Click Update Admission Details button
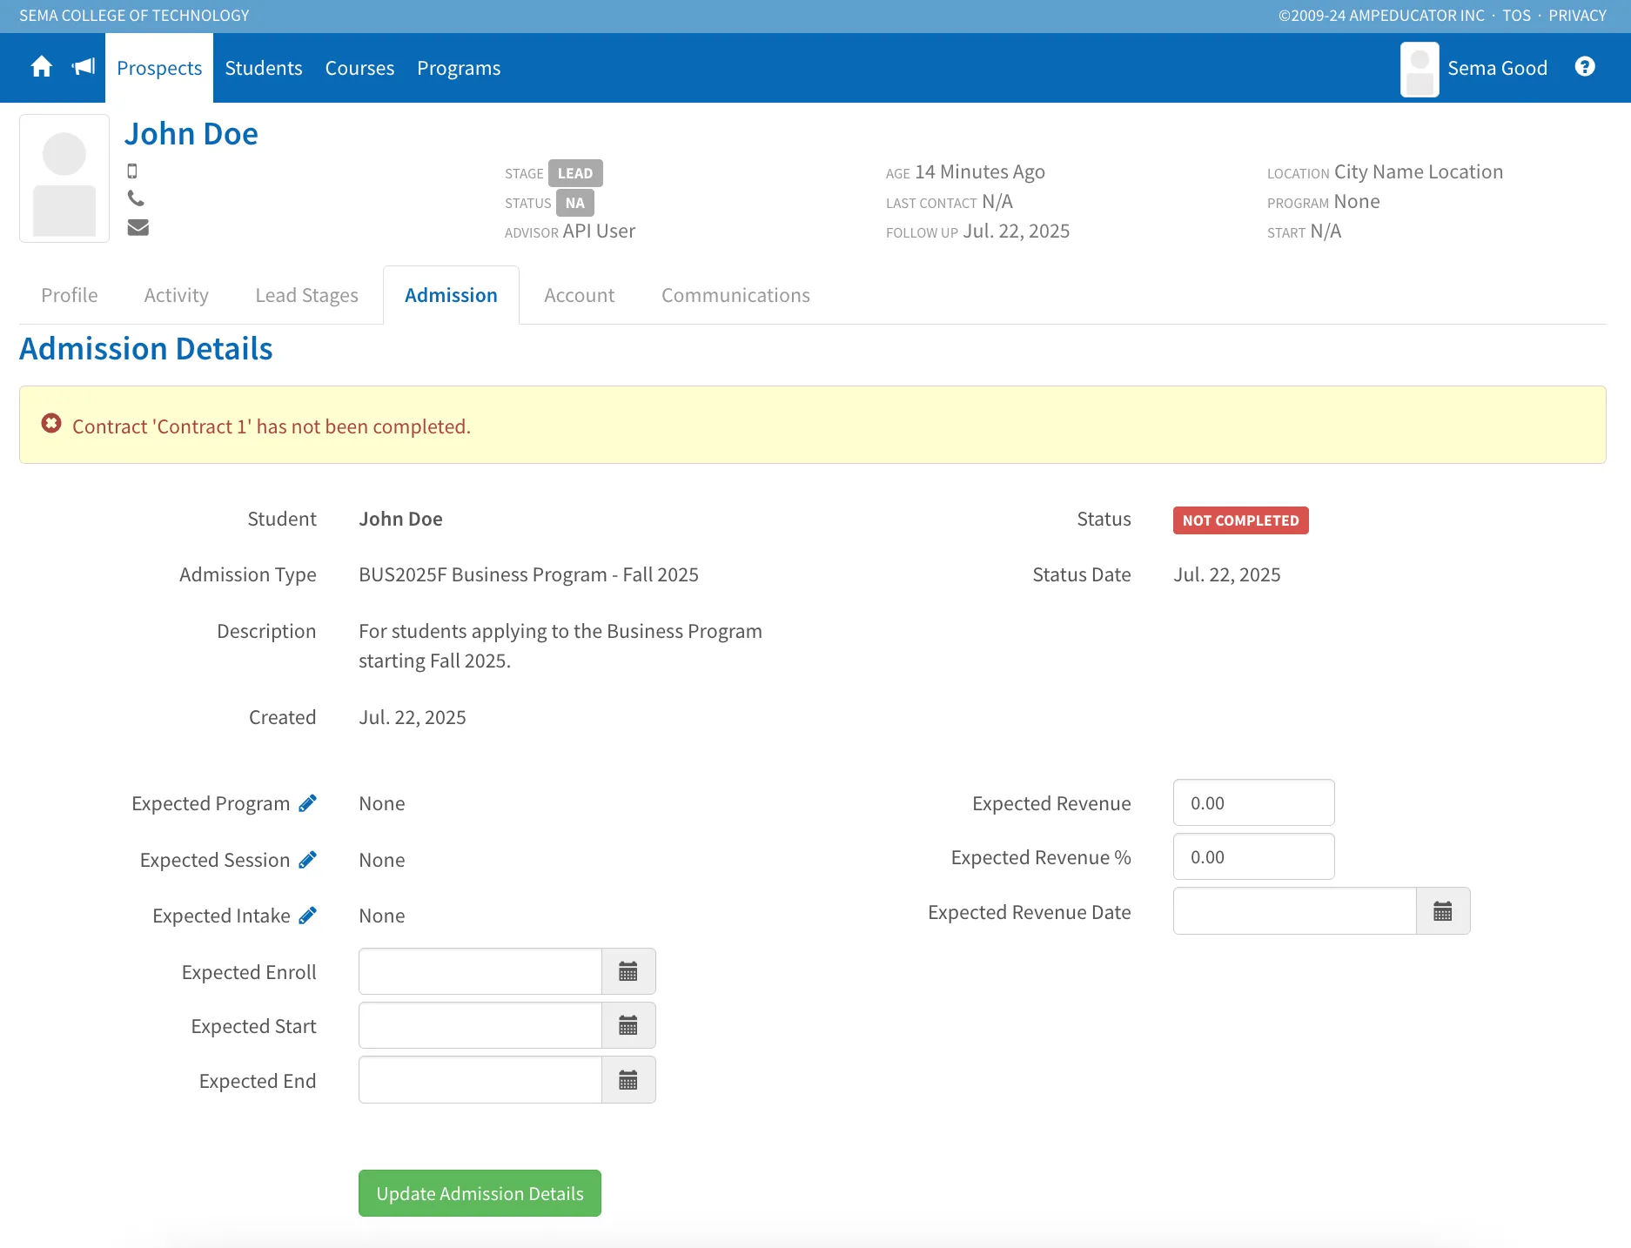The height and width of the screenshot is (1248, 1631). click(x=480, y=1193)
